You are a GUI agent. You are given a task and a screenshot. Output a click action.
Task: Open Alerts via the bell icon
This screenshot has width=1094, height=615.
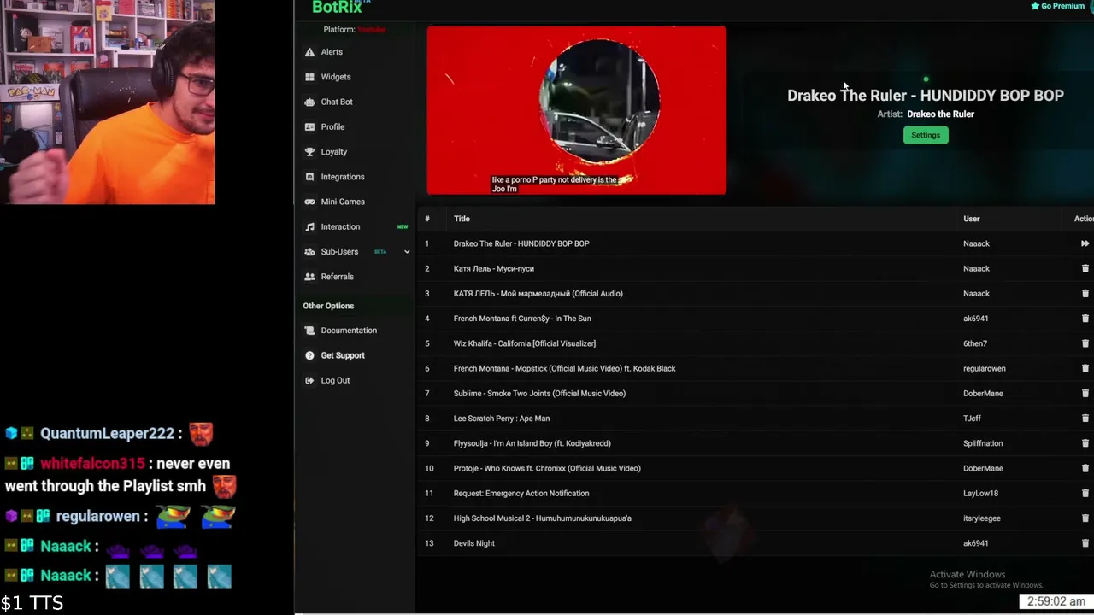click(x=309, y=52)
